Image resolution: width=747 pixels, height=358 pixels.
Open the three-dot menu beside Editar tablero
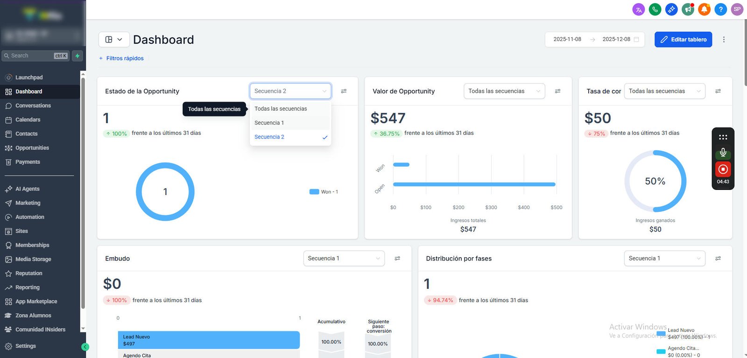(x=724, y=40)
